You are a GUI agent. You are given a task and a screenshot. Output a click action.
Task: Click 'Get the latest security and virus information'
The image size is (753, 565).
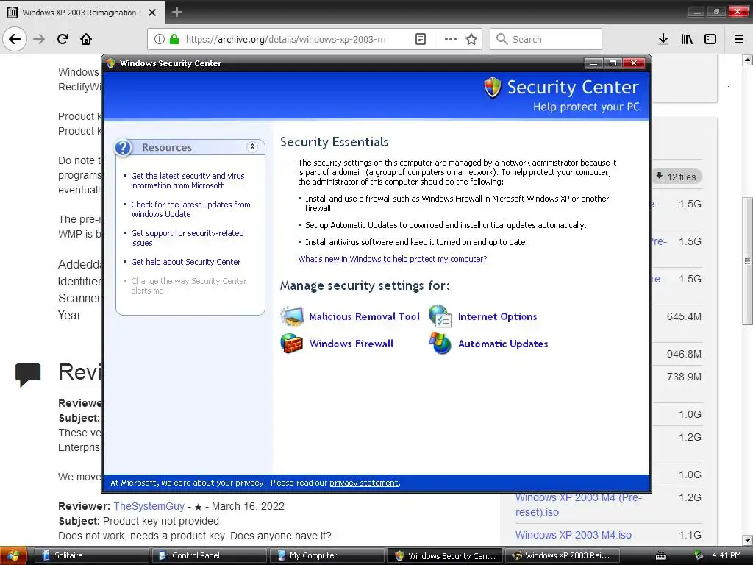[188, 181]
